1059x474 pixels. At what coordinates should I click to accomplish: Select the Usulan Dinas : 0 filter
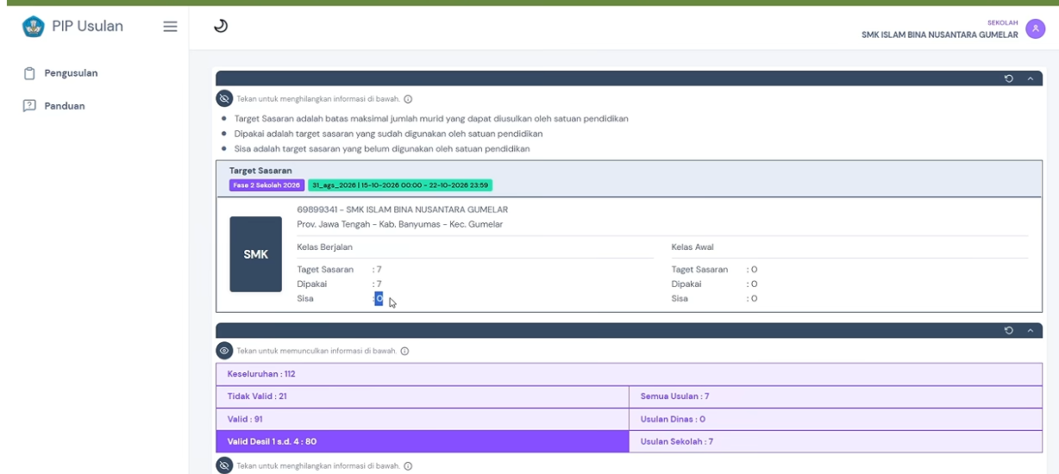[836, 419]
